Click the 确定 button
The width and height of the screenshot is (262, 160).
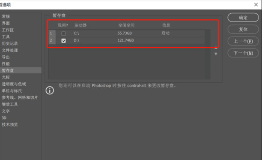pos(243,18)
